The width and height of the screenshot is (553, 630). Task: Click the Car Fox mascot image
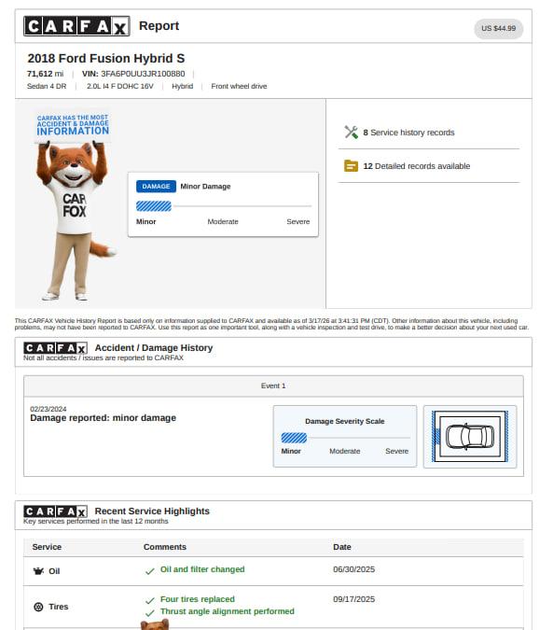(75, 206)
